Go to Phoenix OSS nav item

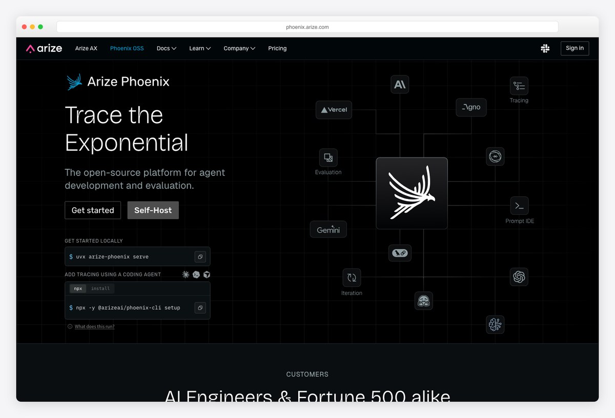(x=127, y=48)
